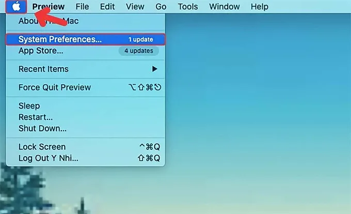Open the Edit menu
Image resolution: width=351 pixels, height=214 pixels.
point(107,7)
